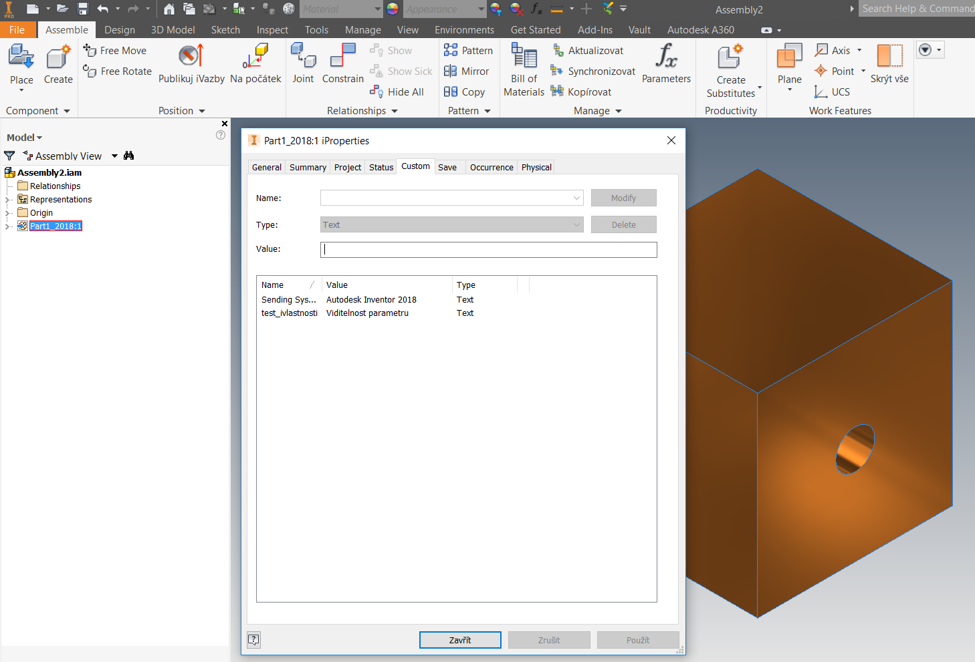Click the filter funnel icon in browser
The height and width of the screenshot is (662, 975).
click(9, 156)
